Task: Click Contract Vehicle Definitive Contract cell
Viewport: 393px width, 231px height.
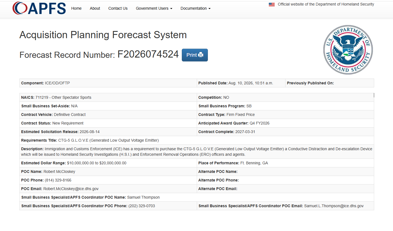Action: click(x=108, y=115)
